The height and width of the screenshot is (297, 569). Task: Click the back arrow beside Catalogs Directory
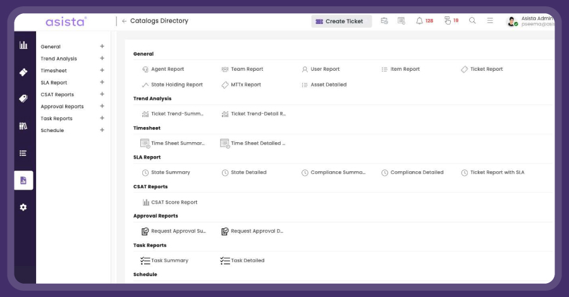click(x=124, y=21)
